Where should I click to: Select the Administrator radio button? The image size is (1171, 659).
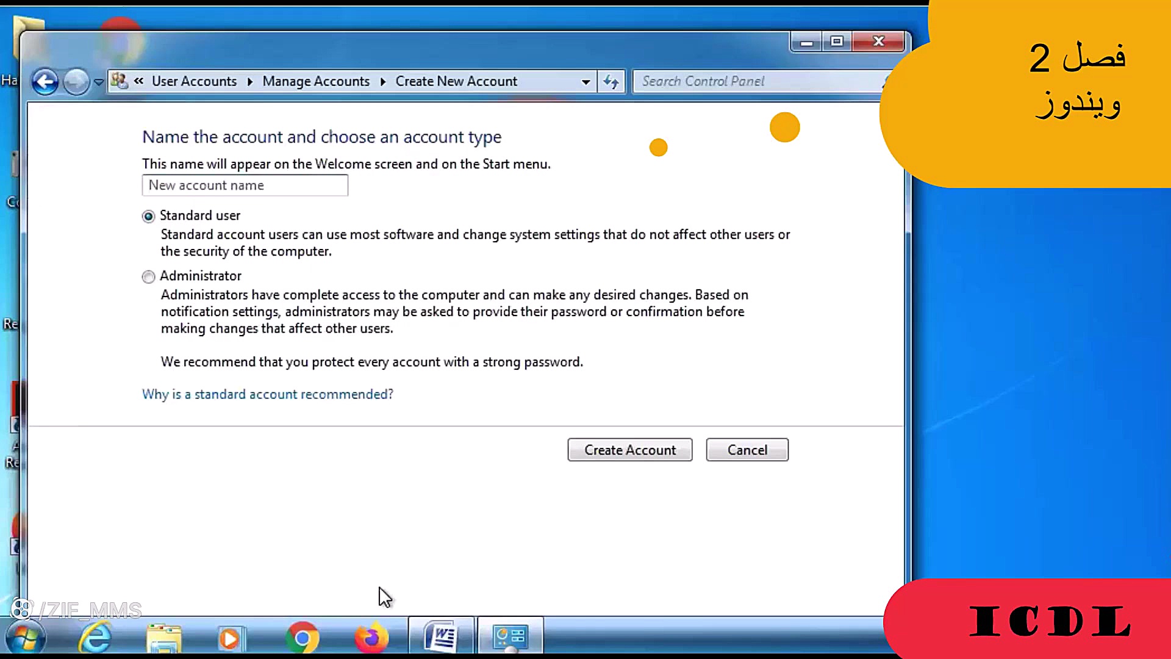pyautogui.click(x=148, y=277)
